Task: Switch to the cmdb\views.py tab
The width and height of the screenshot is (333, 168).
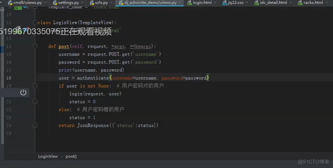Action: 27,3
